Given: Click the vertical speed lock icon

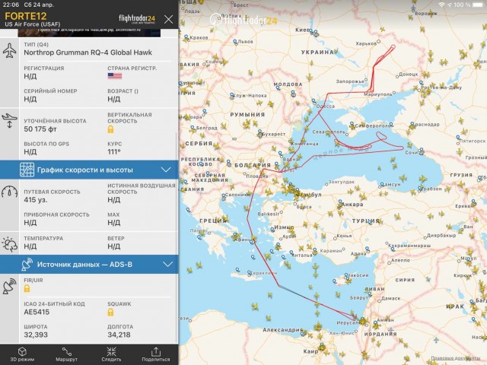Looking at the screenshot, I should pyautogui.click(x=110, y=129).
